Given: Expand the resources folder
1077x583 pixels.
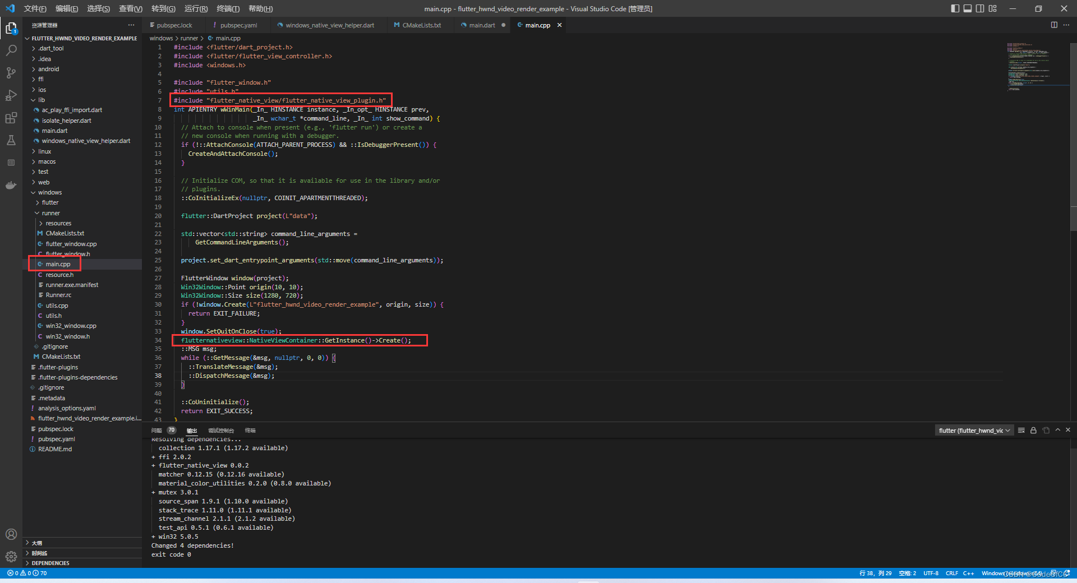Looking at the screenshot, I should 58,223.
